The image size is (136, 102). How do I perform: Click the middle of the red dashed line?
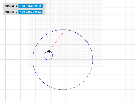point(57,40)
